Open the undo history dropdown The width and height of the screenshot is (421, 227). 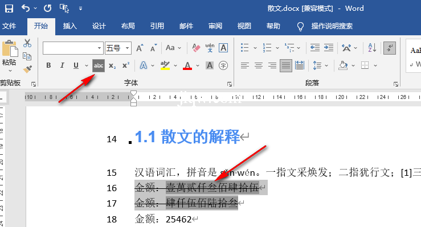35,9
